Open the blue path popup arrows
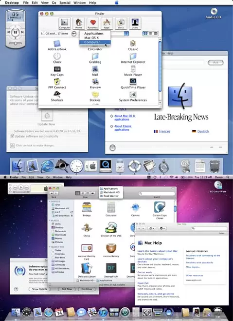 click(x=126, y=33)
